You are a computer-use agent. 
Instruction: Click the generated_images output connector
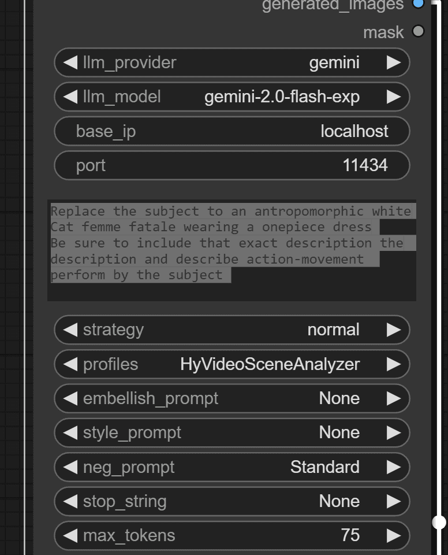tap(417, 5)
